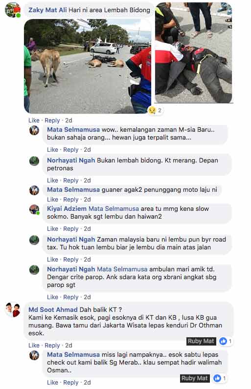Open Md Soot Ahmad's name link
Image resolution: width=251 pixels, height=389 pixels.
pyautogui.click(x=53, y=309)
